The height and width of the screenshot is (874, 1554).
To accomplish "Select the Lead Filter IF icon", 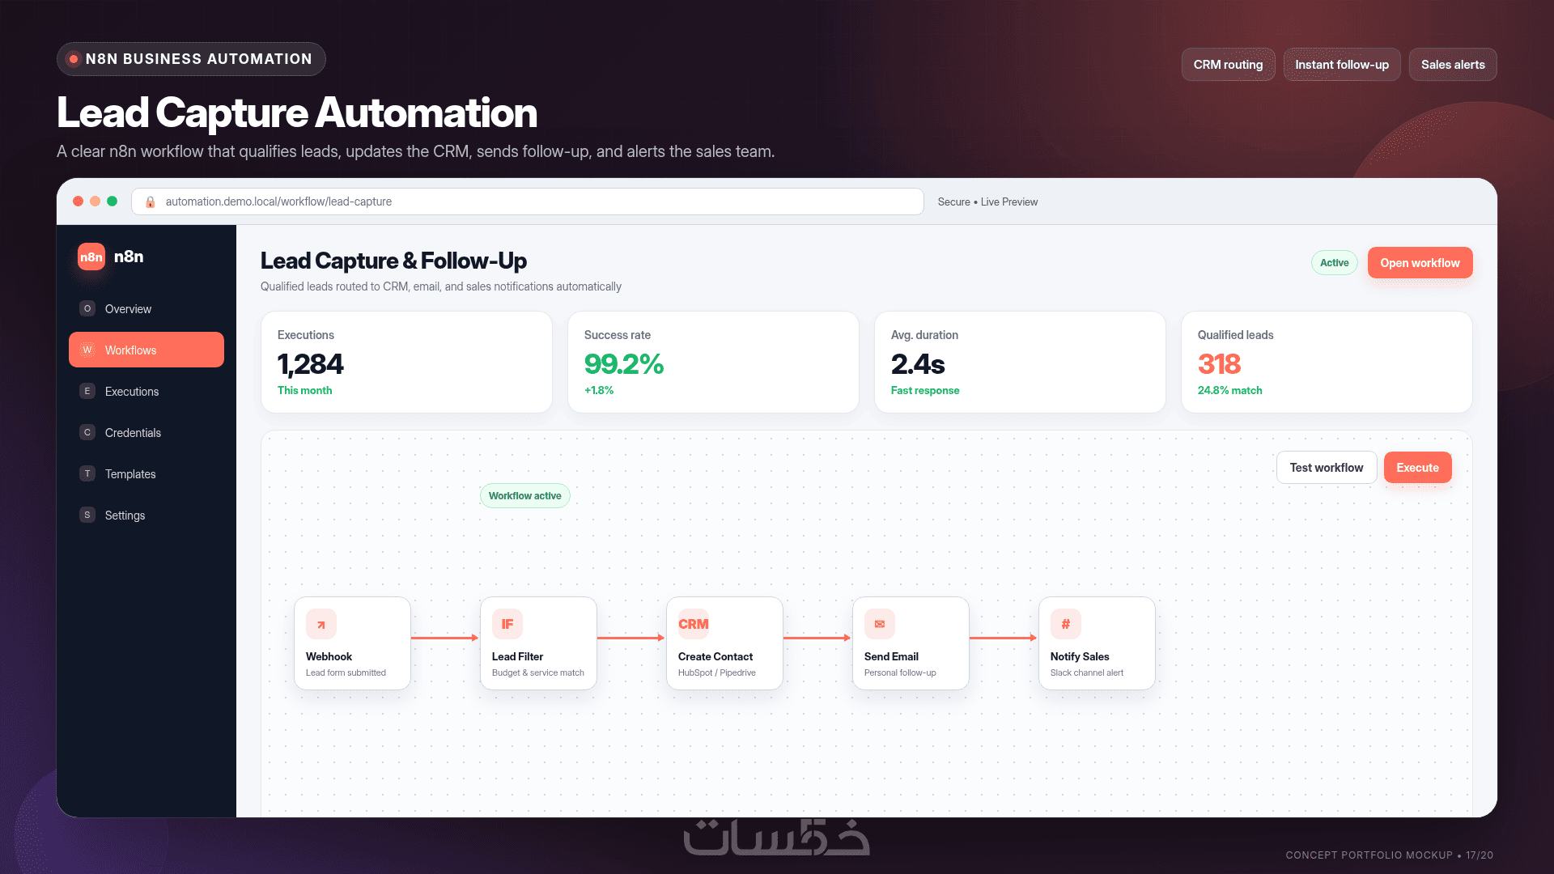I will (x=507, y=624).
